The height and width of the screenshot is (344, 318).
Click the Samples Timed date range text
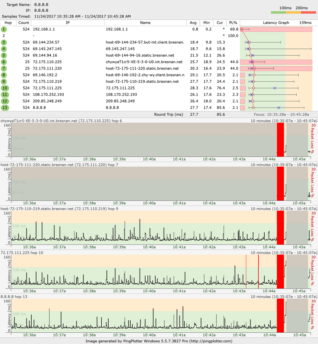83,17
